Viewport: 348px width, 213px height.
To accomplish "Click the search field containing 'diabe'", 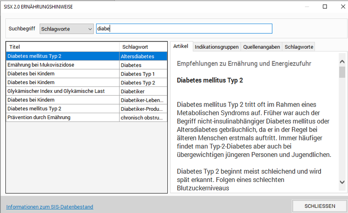I will pos(184,29).
